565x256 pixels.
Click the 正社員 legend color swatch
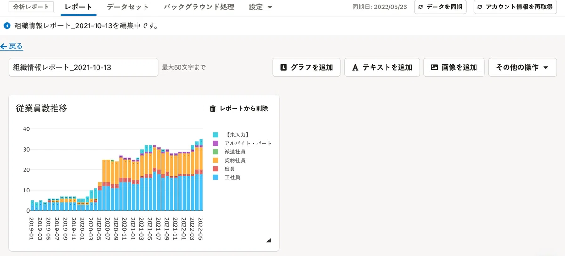[216, 177]
